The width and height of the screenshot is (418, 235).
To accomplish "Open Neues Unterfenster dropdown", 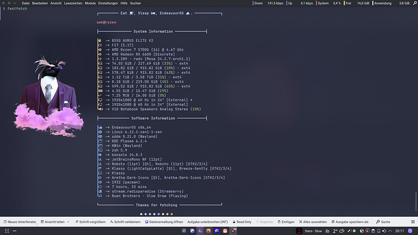I will click(x=20, y=222).
